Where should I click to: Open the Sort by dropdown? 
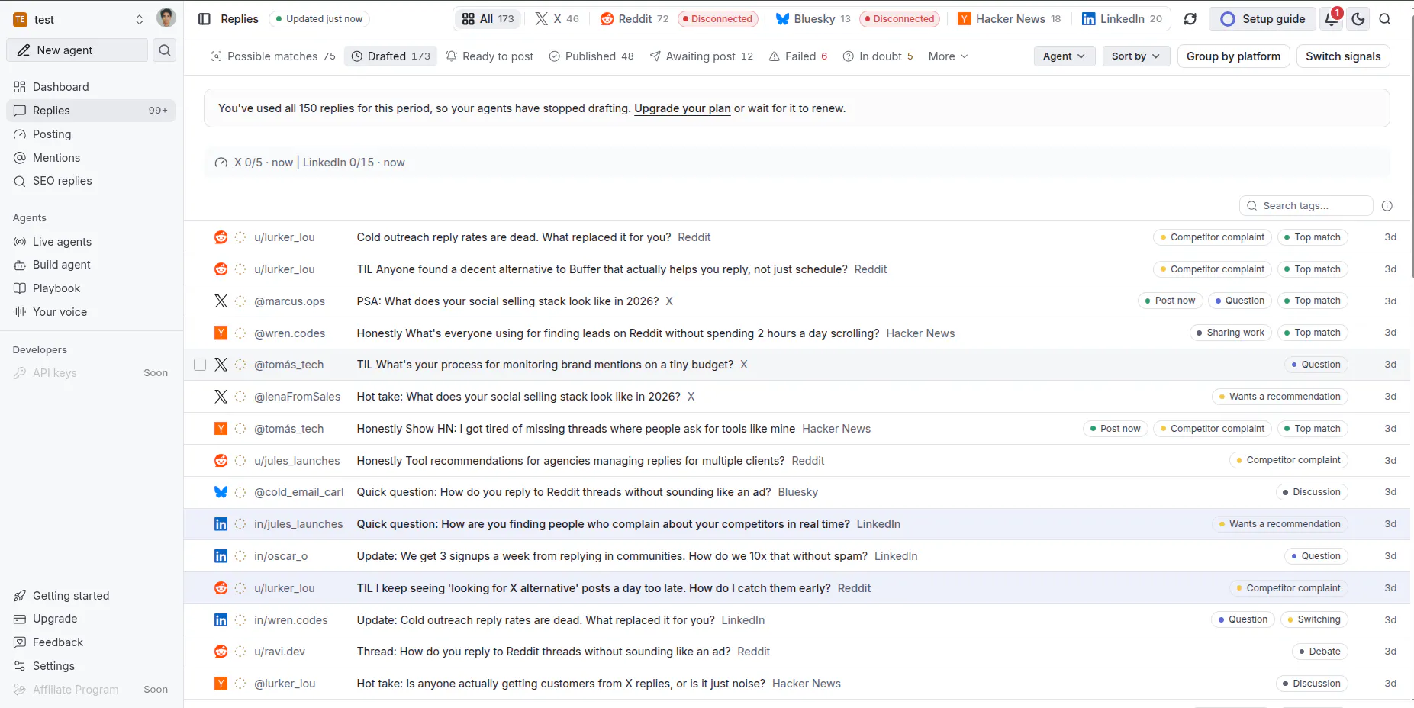(1135, 56)
